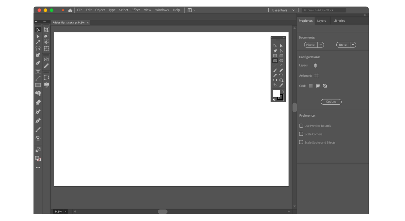Select the Eraser tool in left toolbar
The height and width of the screenshot is (221, 405).
(x=38, y=102)
